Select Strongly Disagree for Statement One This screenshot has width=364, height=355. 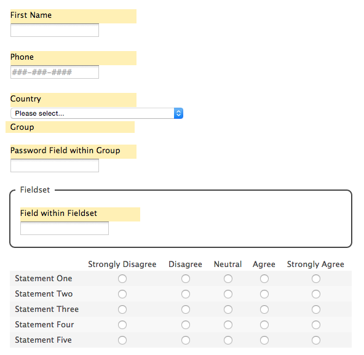point(122,279)
